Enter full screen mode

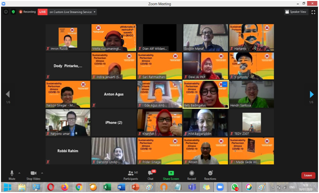pos(313,12)
